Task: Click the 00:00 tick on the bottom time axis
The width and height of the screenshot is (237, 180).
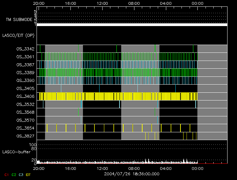Action: pyautogui.click(x=197, y=168)
